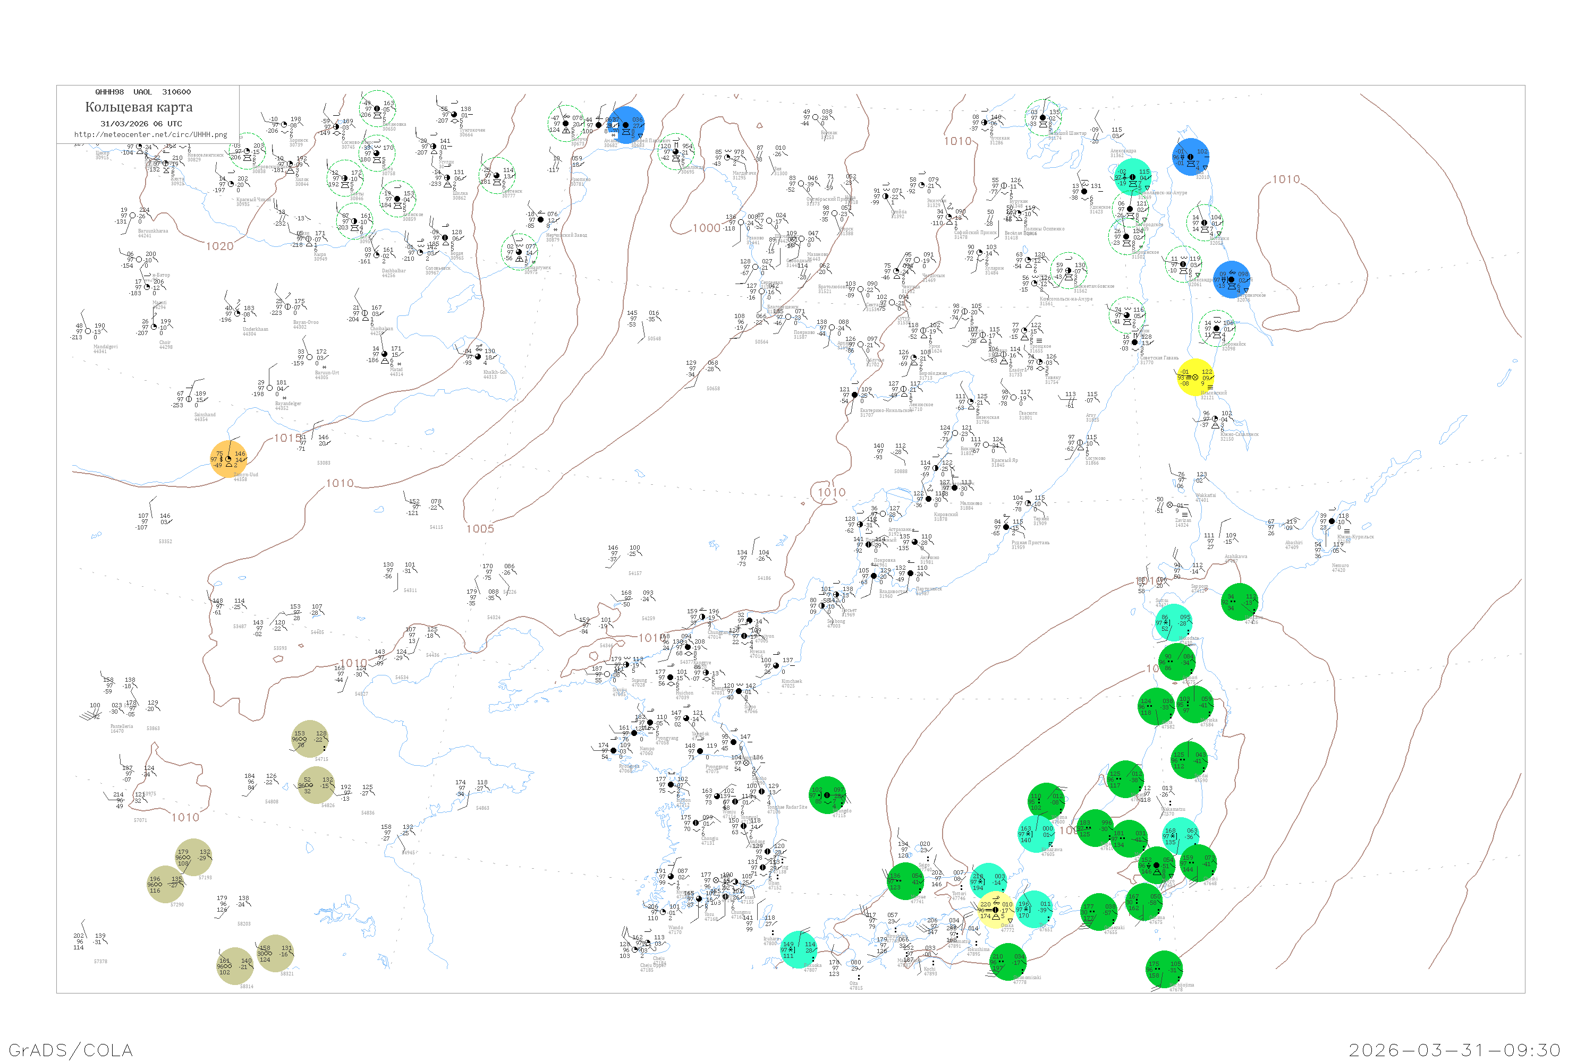The image size is (1594, 1062).
Task: Click the blue Пограничное station circle
Action: pyautogui.click(x=1232, y=280)
